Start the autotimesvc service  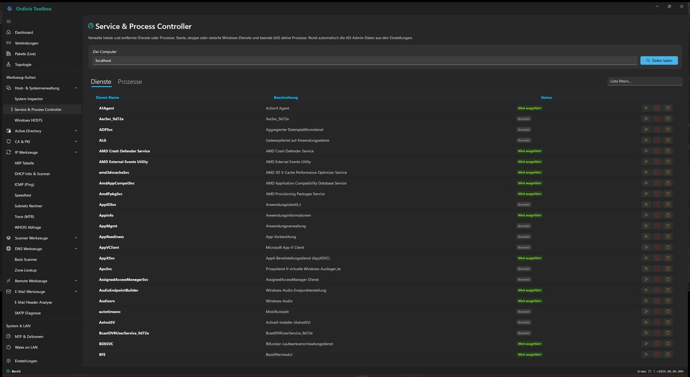(x=646, y=312)
